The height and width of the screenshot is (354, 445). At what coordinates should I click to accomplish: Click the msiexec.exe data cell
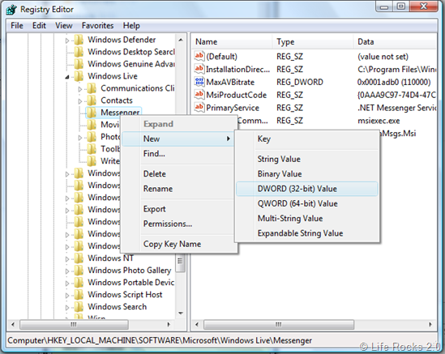[x=379, y=121]
